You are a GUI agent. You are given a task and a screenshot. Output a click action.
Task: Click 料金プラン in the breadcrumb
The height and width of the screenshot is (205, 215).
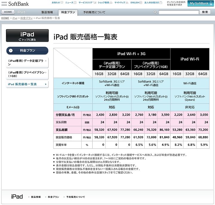[27, 18]
